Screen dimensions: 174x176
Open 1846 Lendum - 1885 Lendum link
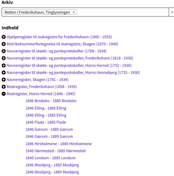click(50, 158)
